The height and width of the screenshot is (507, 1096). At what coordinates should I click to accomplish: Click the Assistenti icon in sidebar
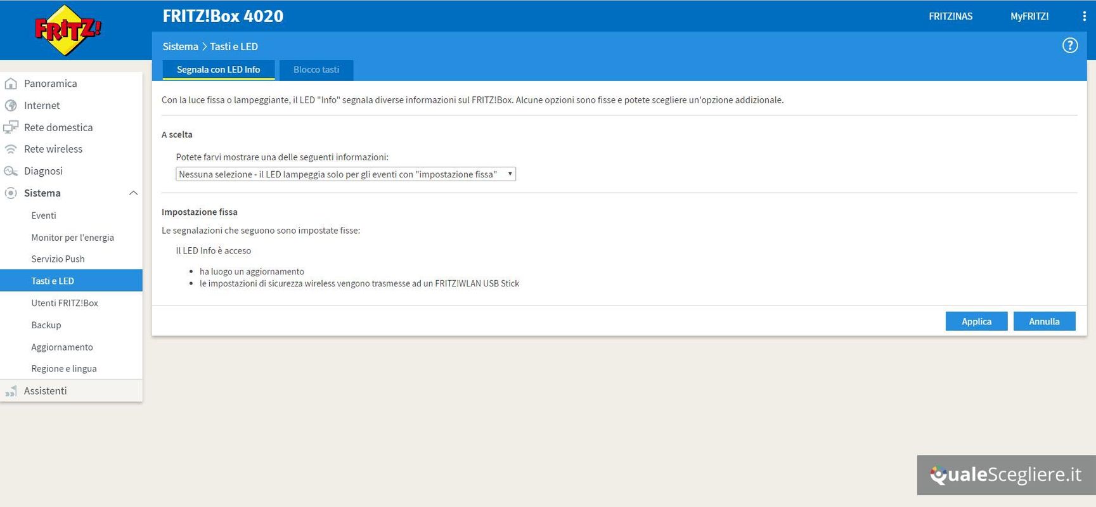(x=11, y=391)
